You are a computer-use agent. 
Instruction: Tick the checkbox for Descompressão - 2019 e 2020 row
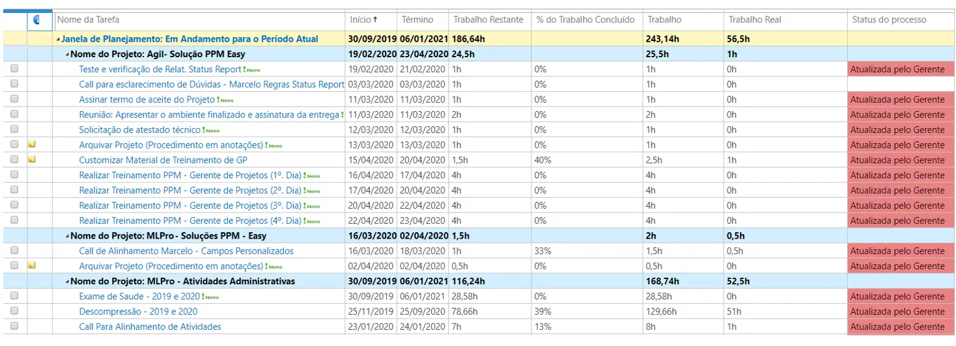click(14, 311)
